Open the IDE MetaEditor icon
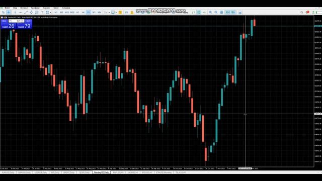Viewport: 322px width, 181px height. click(126, 13)
